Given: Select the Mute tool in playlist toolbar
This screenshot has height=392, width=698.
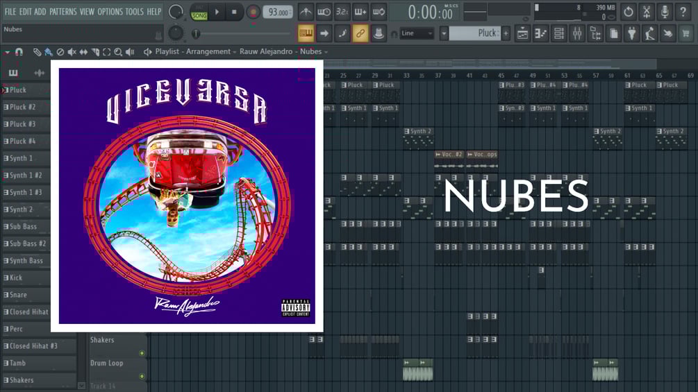Looking at the screenshot, I should click(x=72, y=52).
